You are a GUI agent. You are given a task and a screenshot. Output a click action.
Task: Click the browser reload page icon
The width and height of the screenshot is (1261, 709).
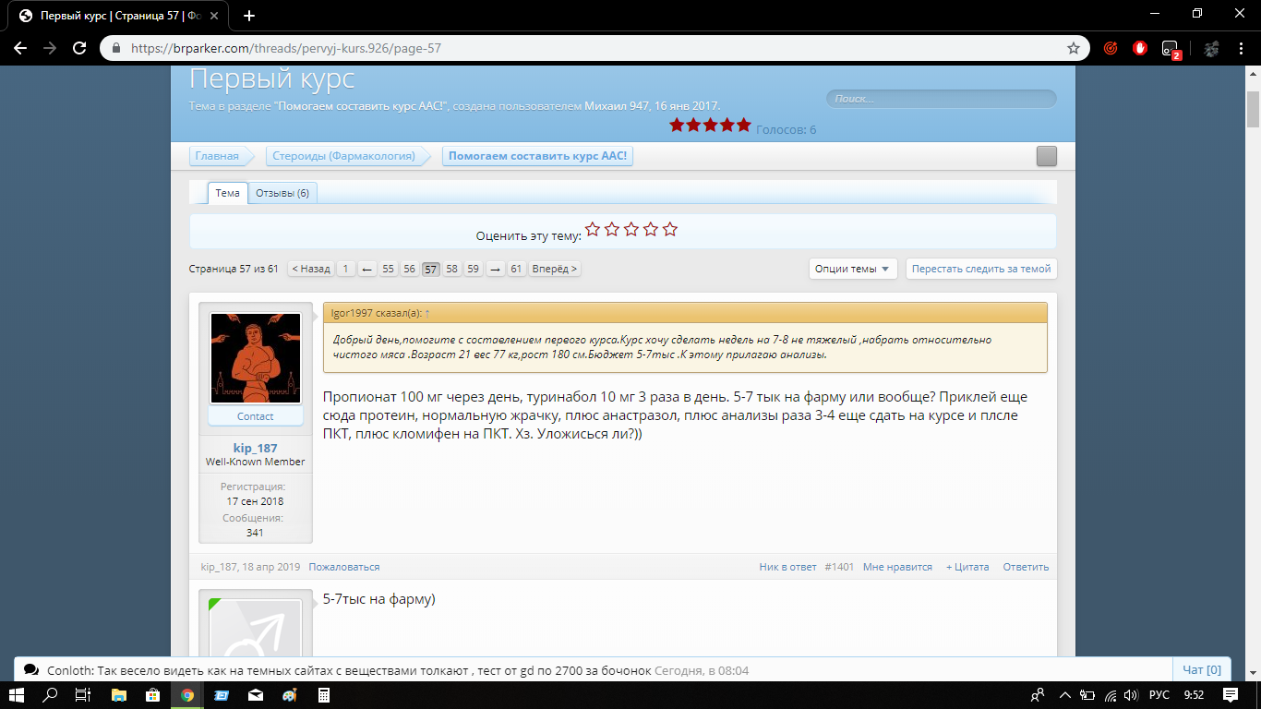click(x=79, y=48)
